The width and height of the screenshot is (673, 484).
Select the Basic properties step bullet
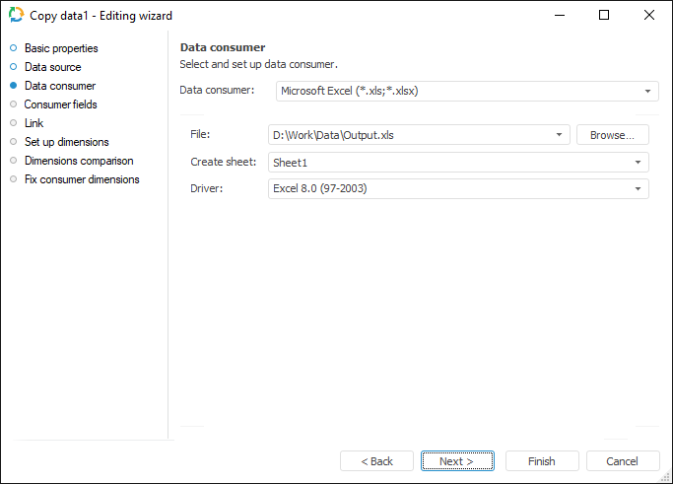point(14,48)
